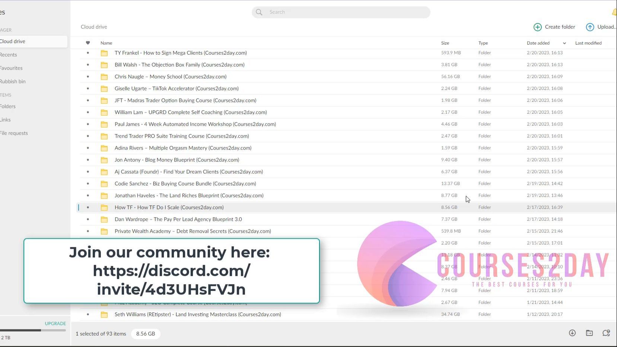Click folder icon of Dan Wardrope row
Image resolution: width=617 pixels, height=347 pixels.
coord(104,220)
